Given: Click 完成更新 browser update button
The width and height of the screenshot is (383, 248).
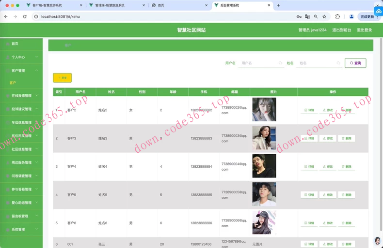Looking at the screenshot, I should coord(368,16).
